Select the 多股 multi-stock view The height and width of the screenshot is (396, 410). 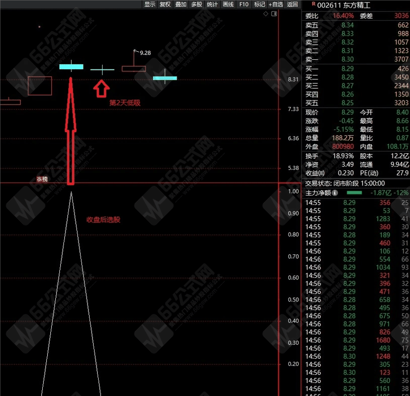(x=196, y=5)
